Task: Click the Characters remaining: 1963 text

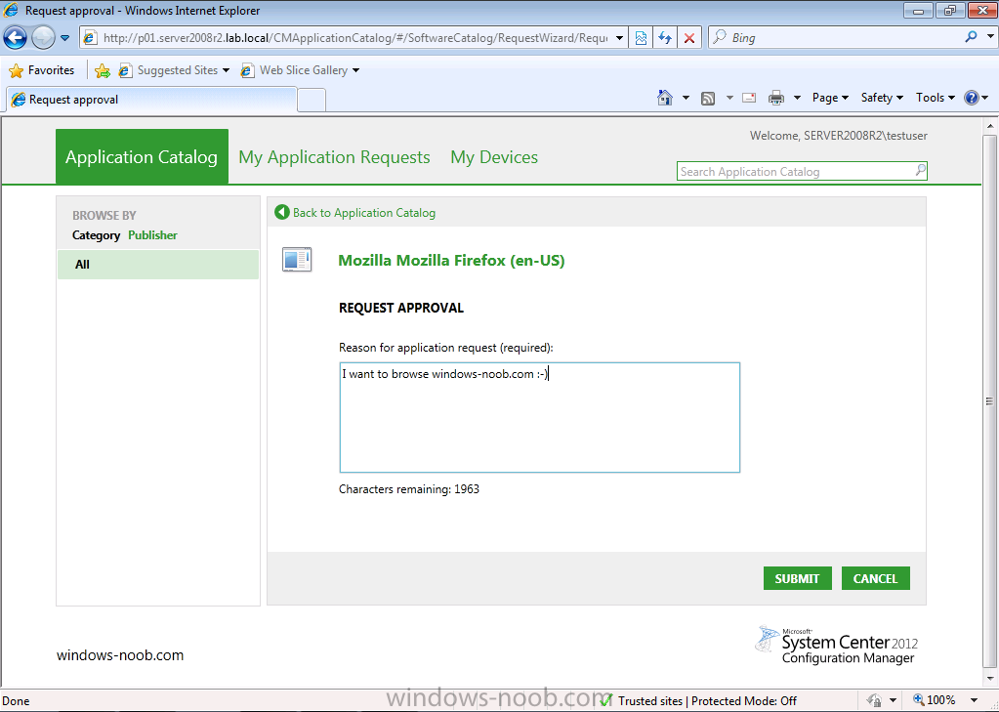Action: [409, 489]
